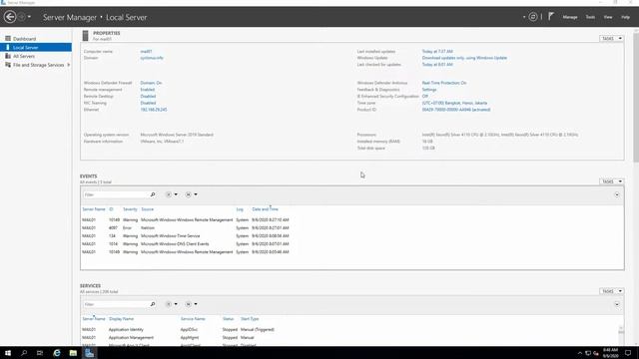
Task: Sort Events by Log column
Action: [240, 209]
